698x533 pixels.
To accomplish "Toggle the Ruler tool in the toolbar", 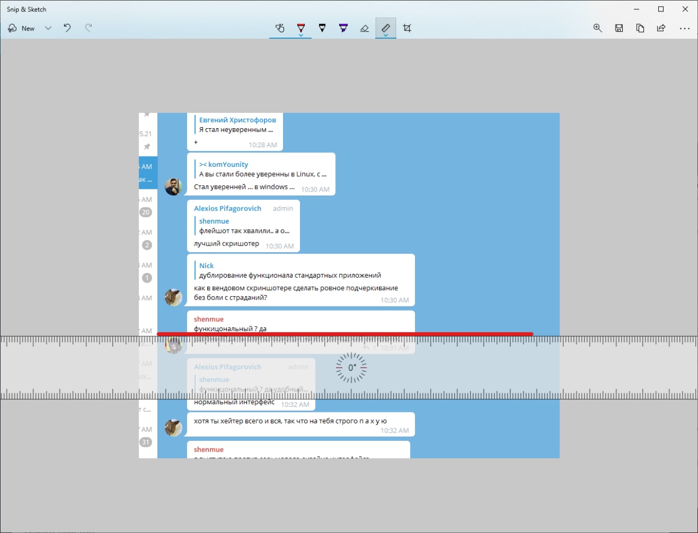I will click(386, 27).
